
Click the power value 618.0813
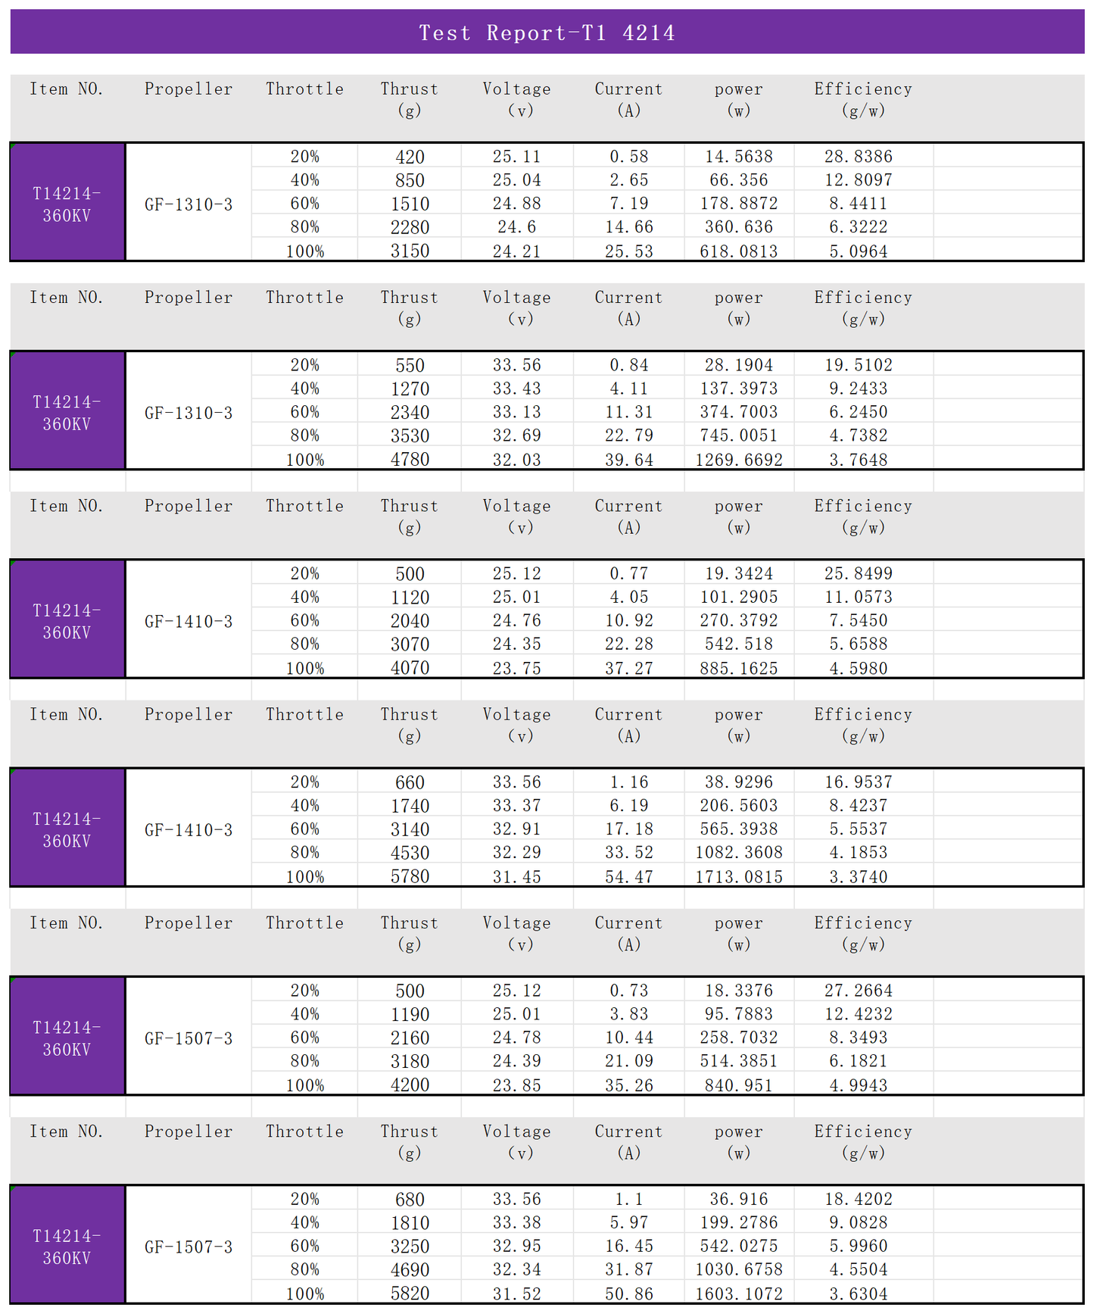tap(738, 251)
